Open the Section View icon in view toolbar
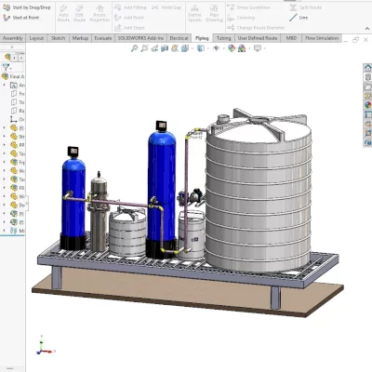Viewport: 372px width, 372px height. pyautogui.click(x=165, y=48)
